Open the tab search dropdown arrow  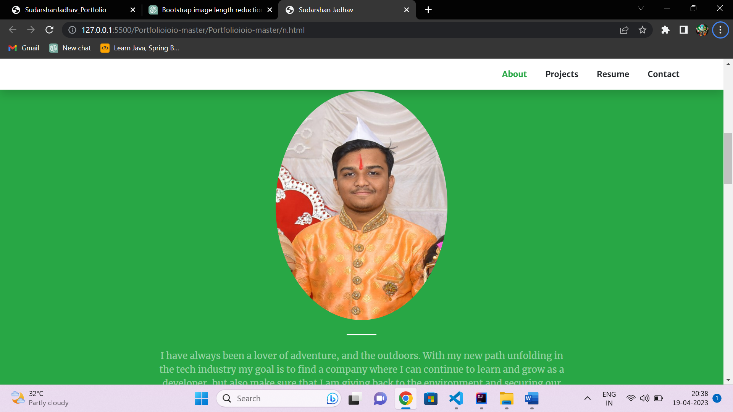tap(641, 8)
